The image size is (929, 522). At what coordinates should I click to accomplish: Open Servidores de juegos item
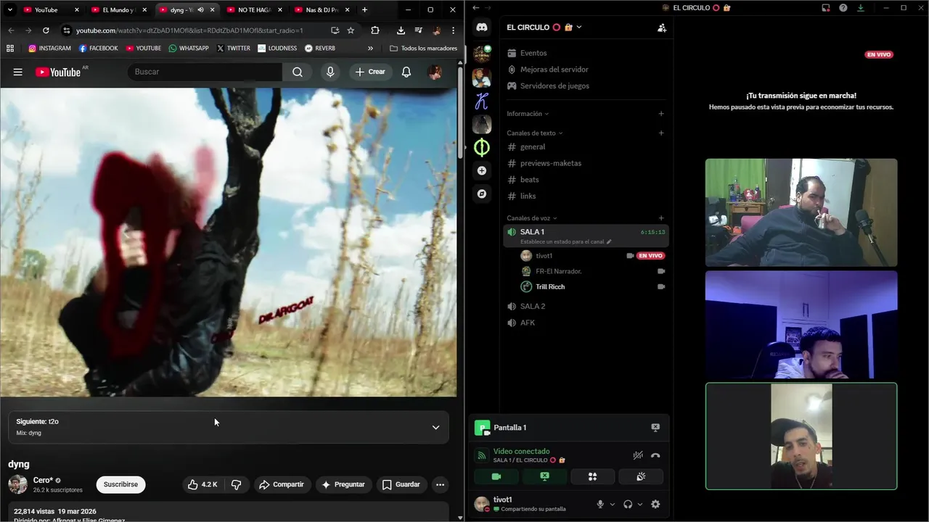point(554,86)
